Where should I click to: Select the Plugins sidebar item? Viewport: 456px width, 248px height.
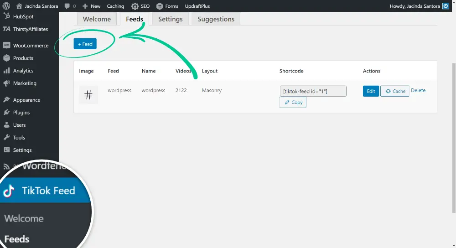coord(21,112)
